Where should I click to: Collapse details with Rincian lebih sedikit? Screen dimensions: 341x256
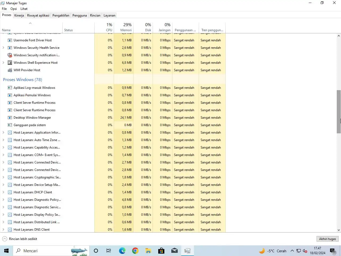(x=20, y=239)
